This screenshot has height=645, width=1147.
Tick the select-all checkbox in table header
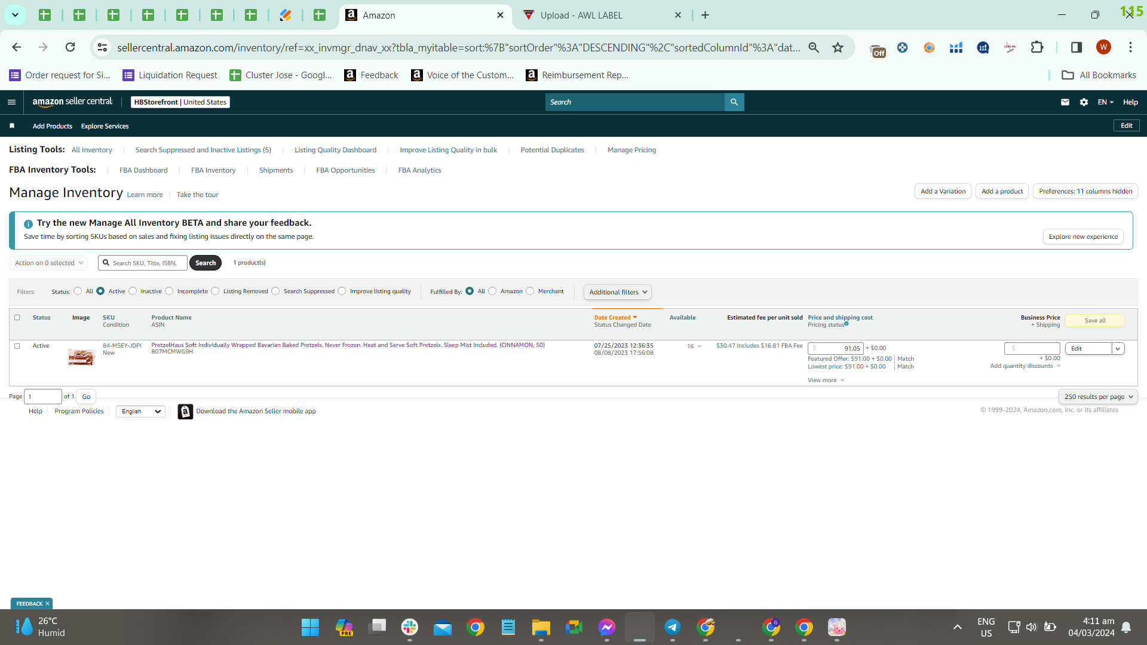coord(17,318)
